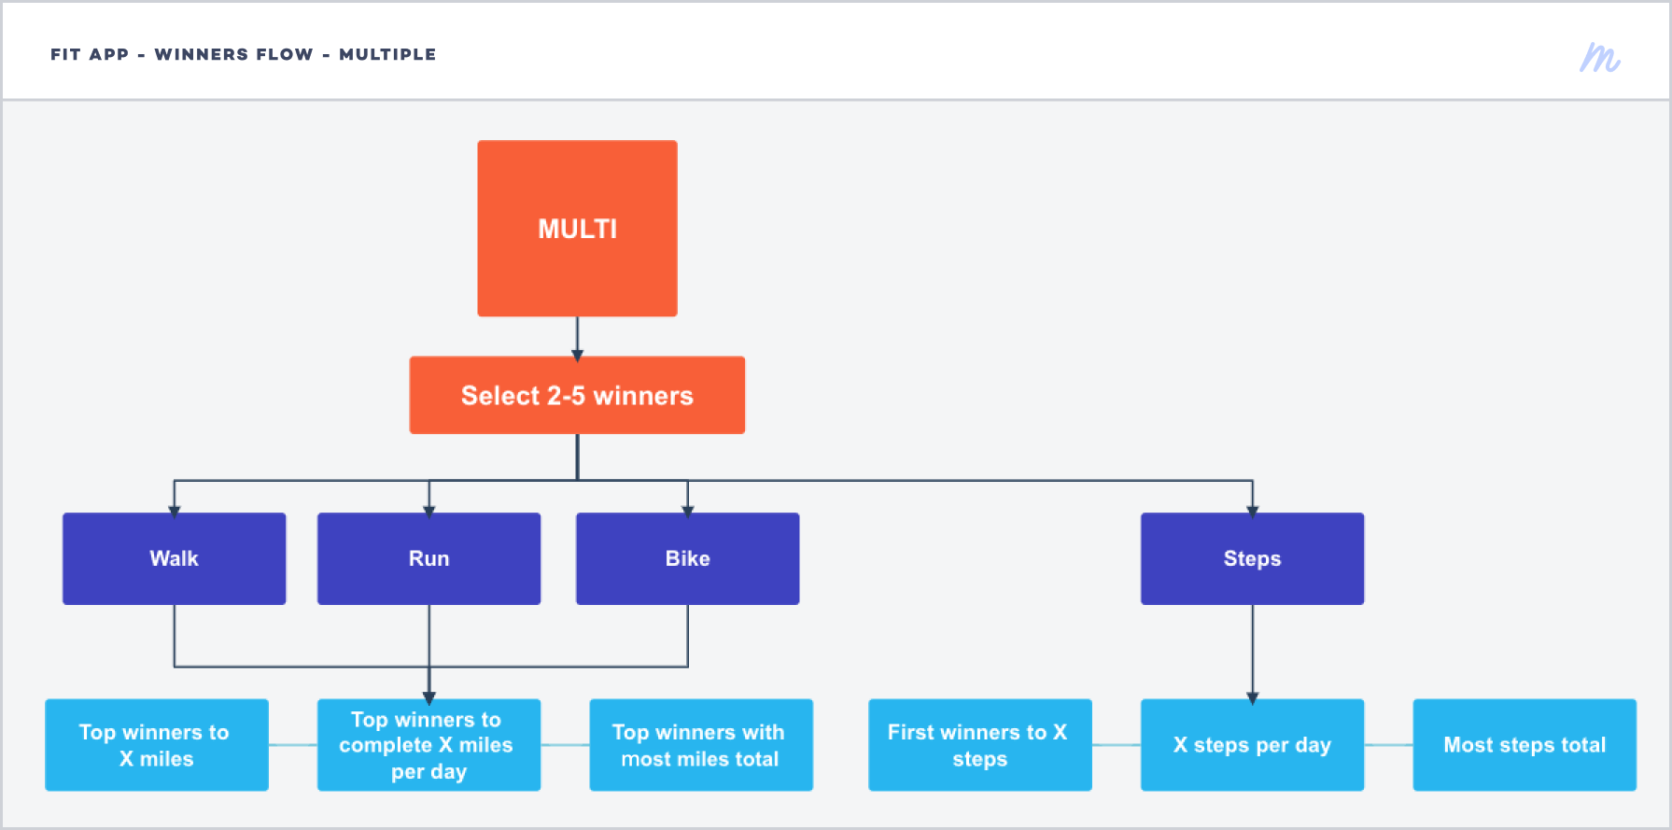Click the X steps per day box
The width and height of the screenshot is (1672, 830).
(1253, 745)
